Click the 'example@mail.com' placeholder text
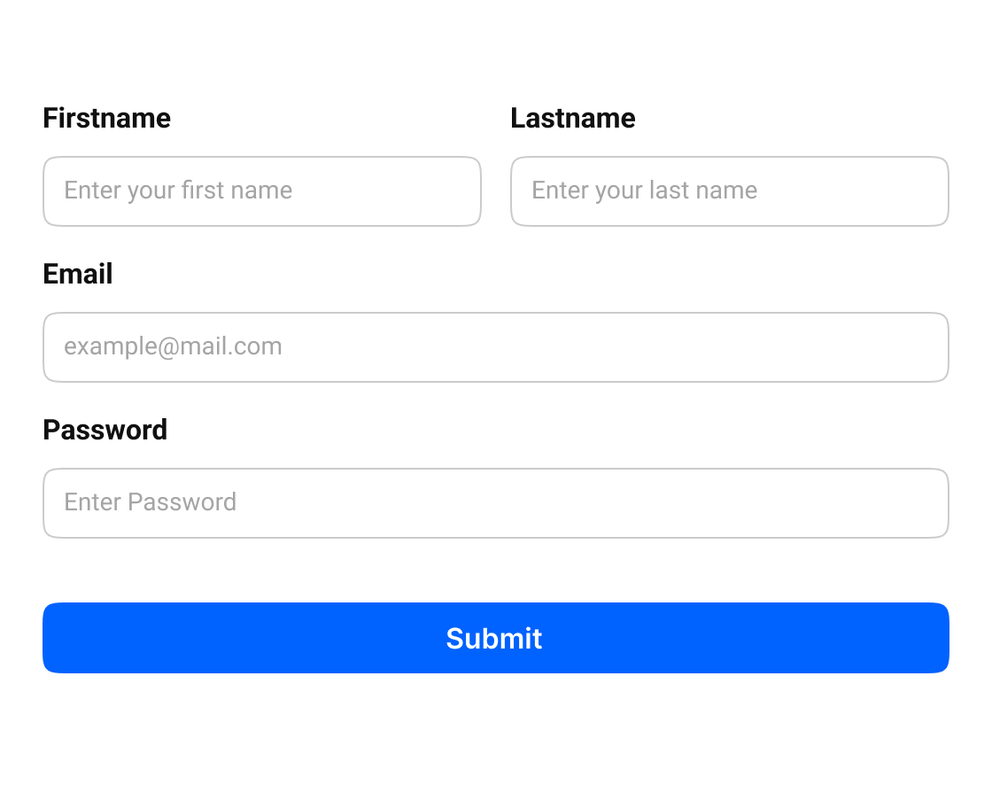992x808 pixels. (x=173, y=346)
